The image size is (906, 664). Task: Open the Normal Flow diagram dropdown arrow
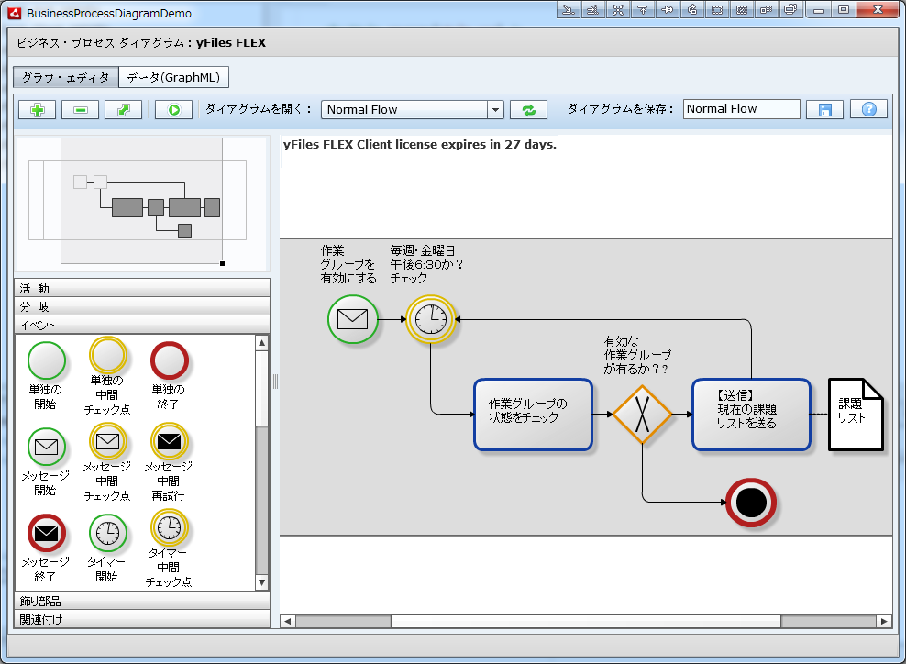tap(495, 110)
